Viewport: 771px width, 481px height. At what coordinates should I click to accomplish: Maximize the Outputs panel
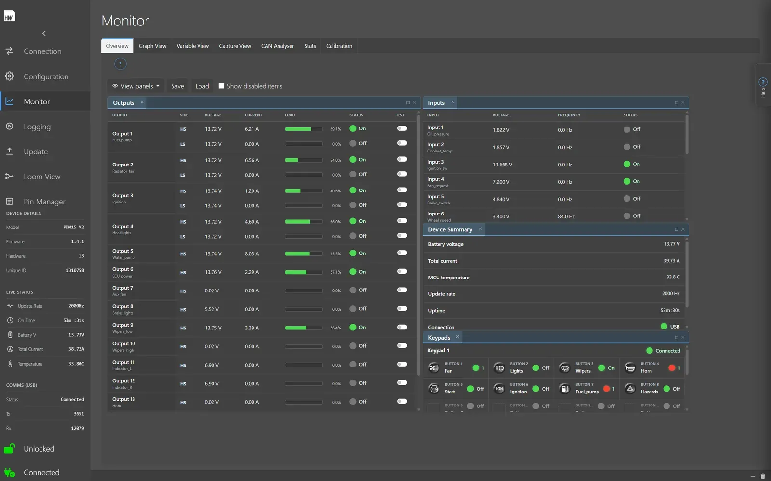(408, 102)
